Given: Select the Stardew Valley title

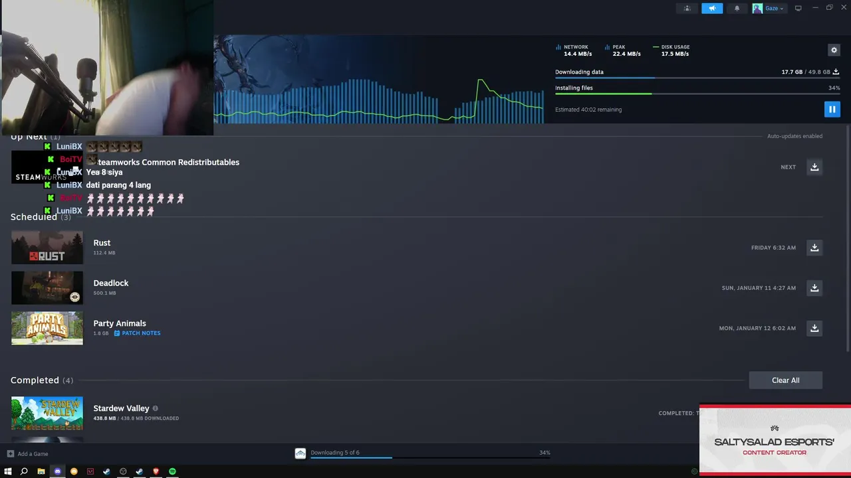Looking at the screenshot, I should click(x=121, y=408).
